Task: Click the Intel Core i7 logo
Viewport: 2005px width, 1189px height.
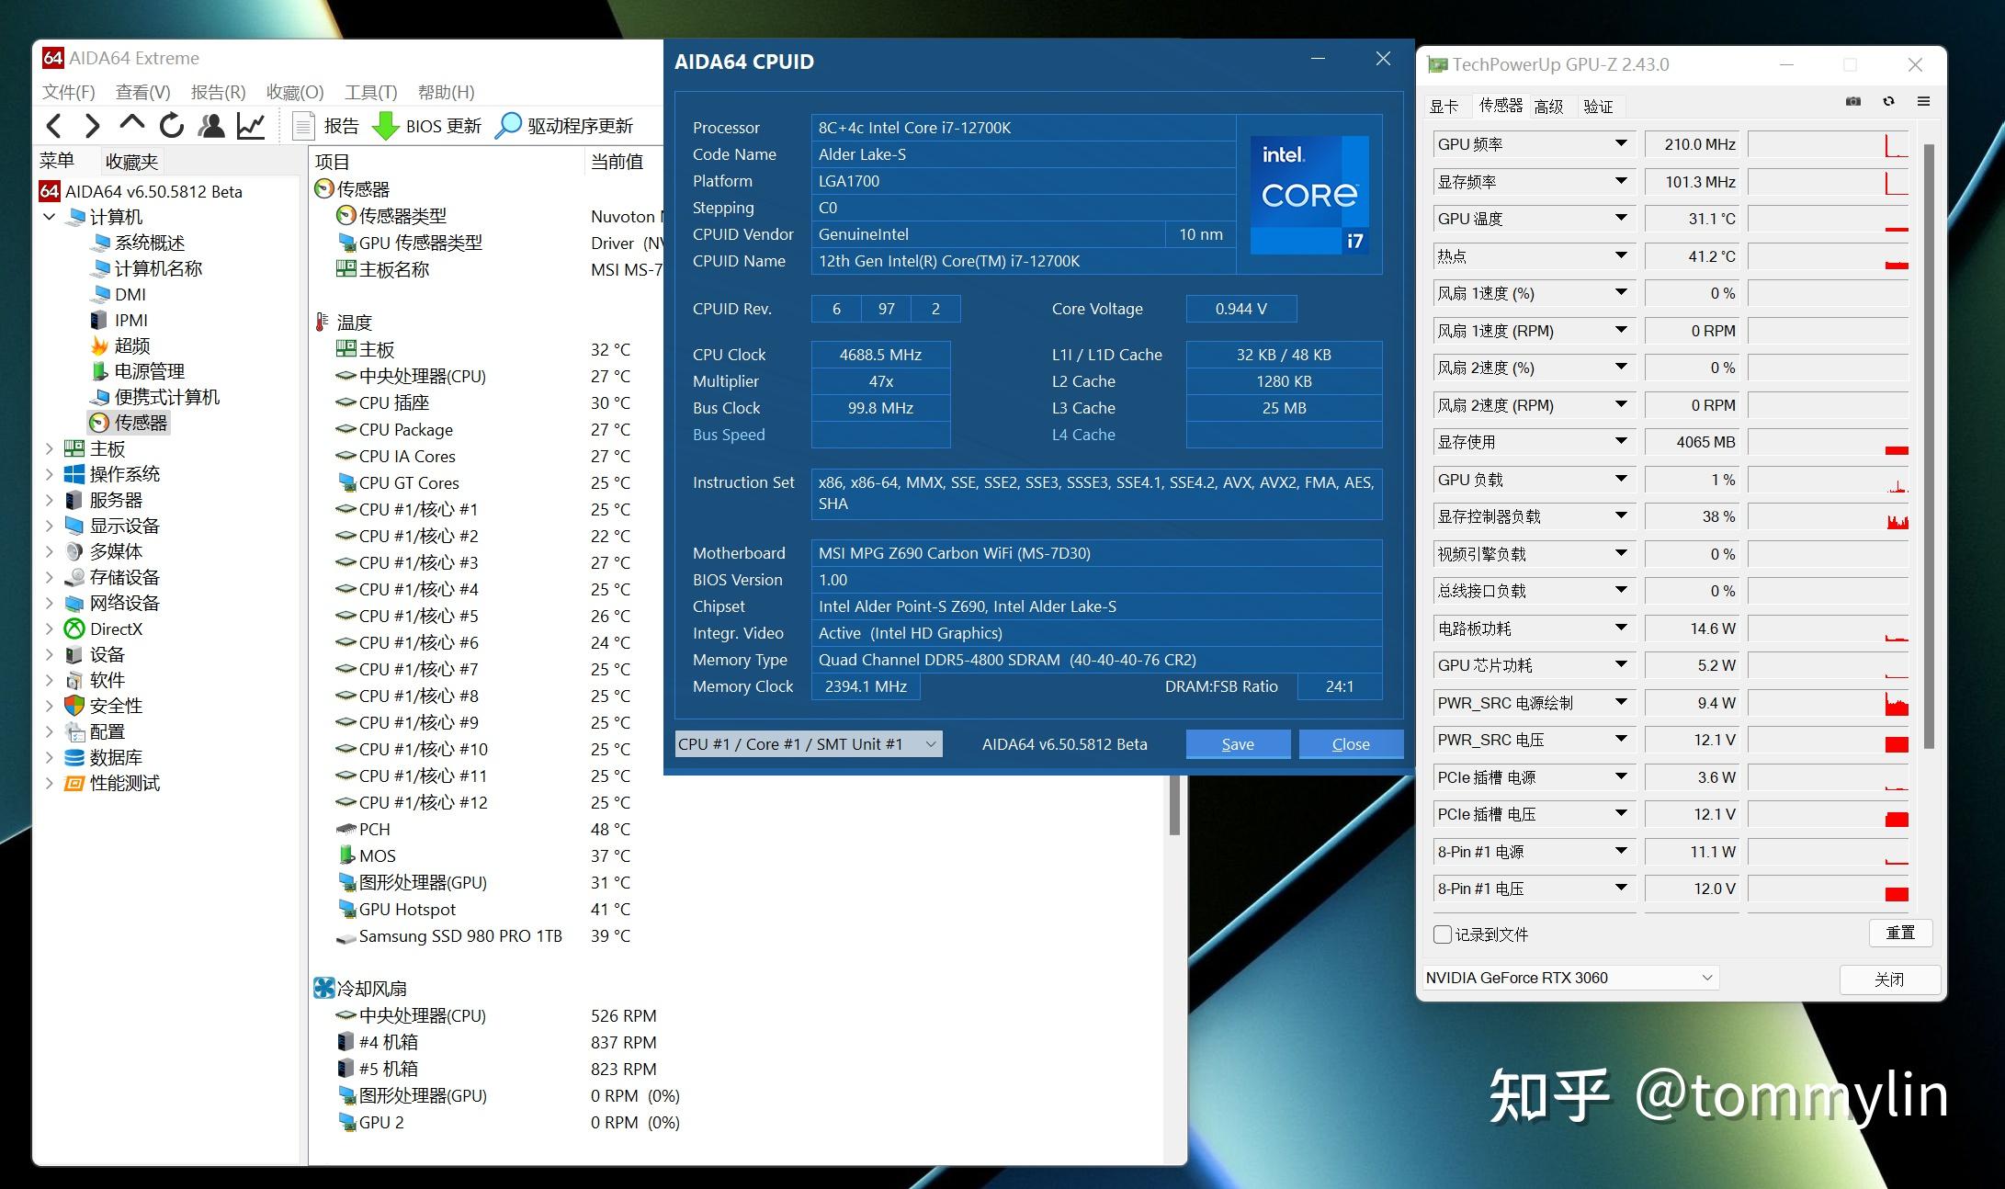Action: (1309, 195)
